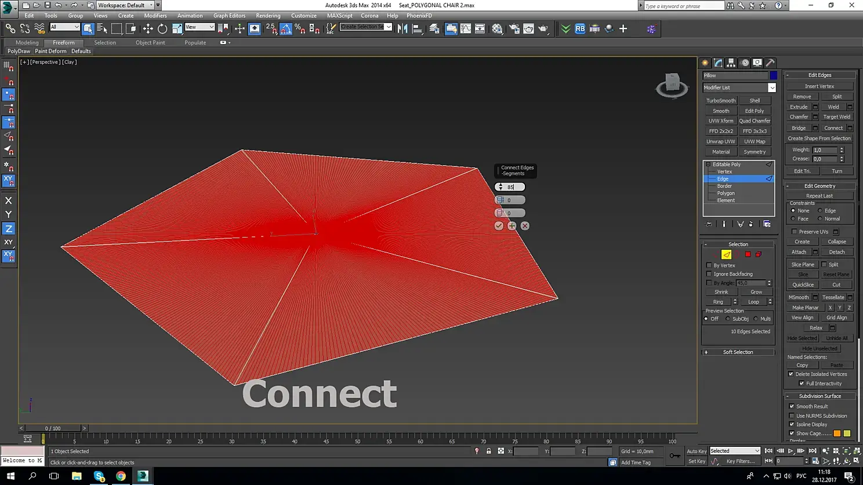
Task: Open the Paint Deform ribbon panel
Action: pyautogui.click(x=50, y=51)
